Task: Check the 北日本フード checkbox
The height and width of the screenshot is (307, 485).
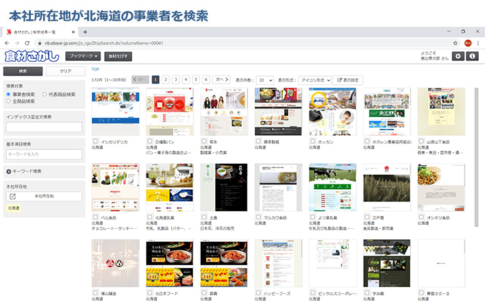Action: pos(150,293)
